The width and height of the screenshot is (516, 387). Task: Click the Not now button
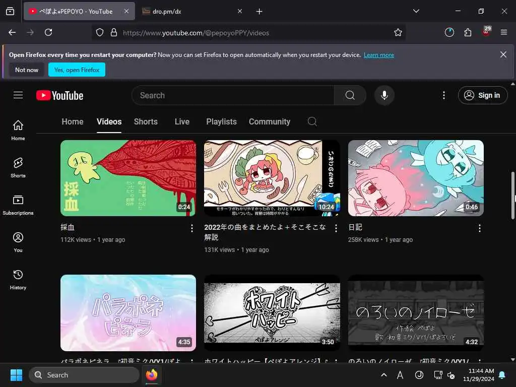click(27, 70)
